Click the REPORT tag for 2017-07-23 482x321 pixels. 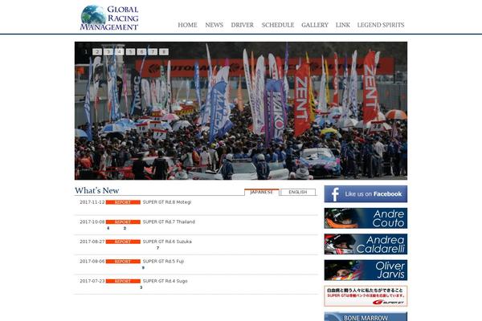pyautogui.click(x=123, y=281)
